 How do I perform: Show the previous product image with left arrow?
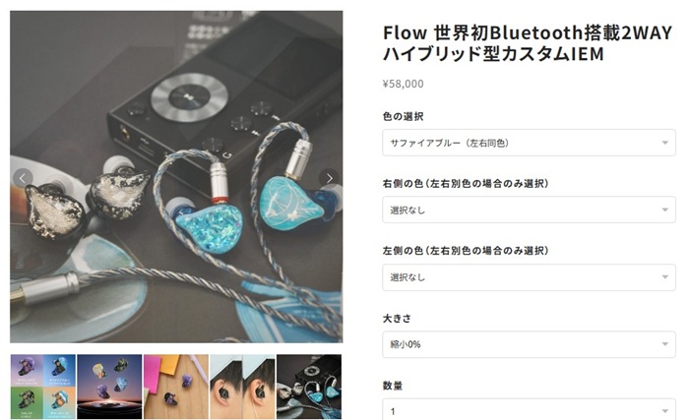pos(23,178)
